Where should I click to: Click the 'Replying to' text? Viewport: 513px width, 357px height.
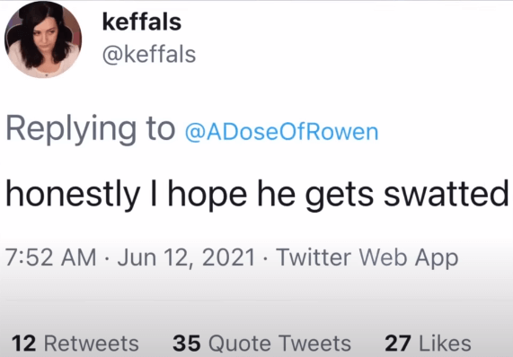pos(91,130)
